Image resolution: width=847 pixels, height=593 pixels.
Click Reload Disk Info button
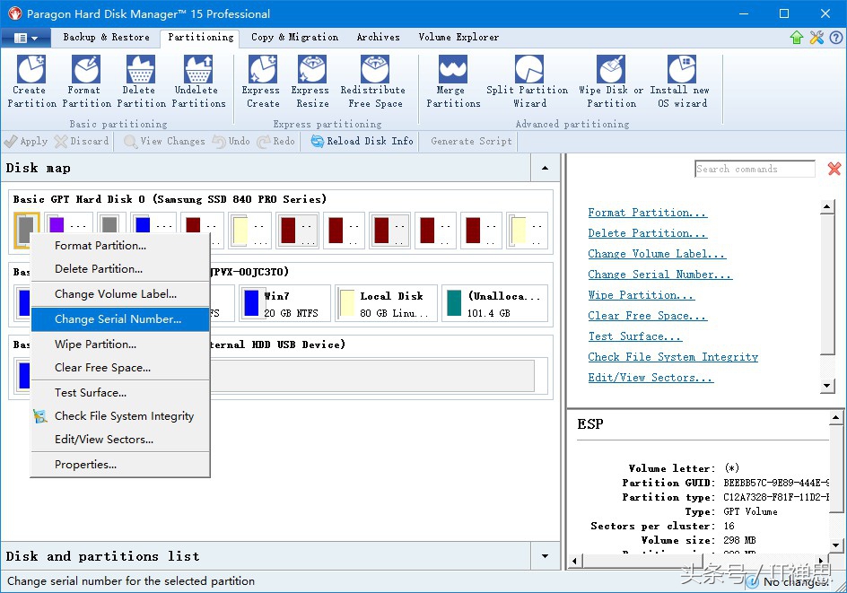[x=362, y=141]
